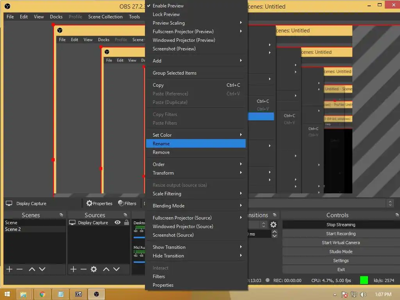Click Exit button in Controls
Screen dimensions: 400x300
(341, 270)
